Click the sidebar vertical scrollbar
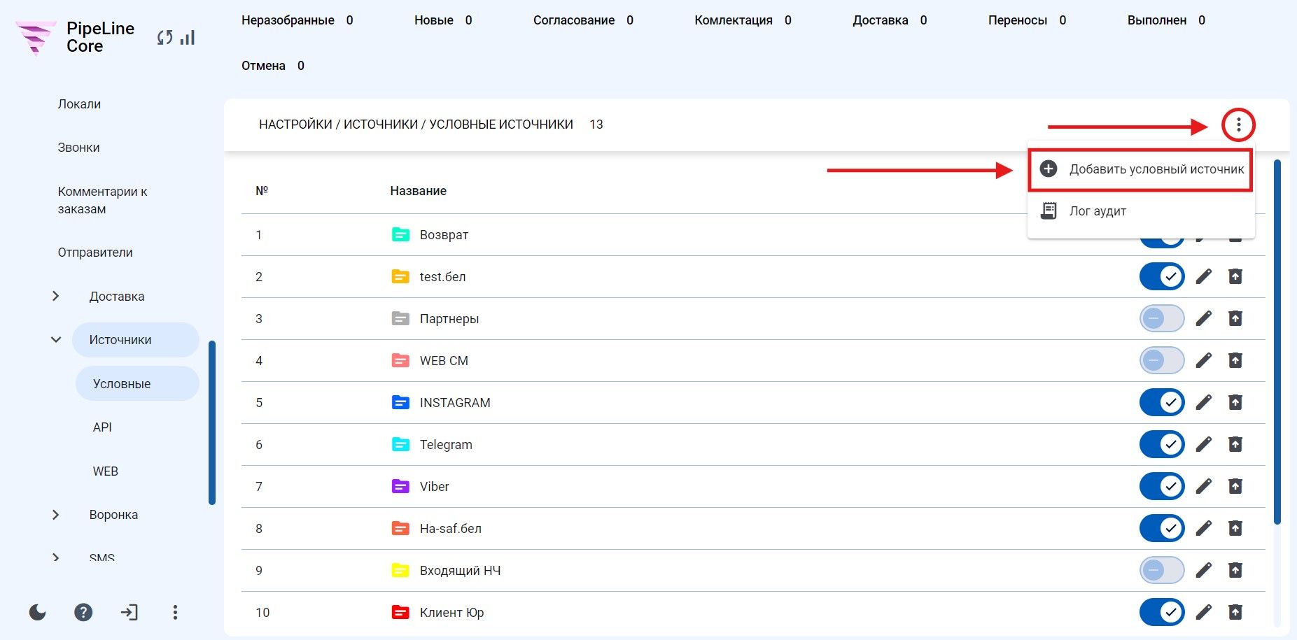This screenshot has width=1297, height=640. click(212, 422)
